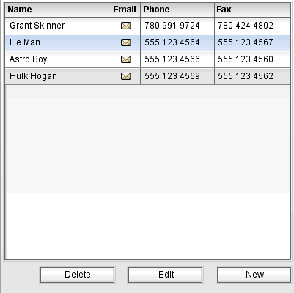The image size is (294, 293).
Task: Click Hulk Hogan's email envelope icon
Action: pyautogui.click(x=126, y=76)
